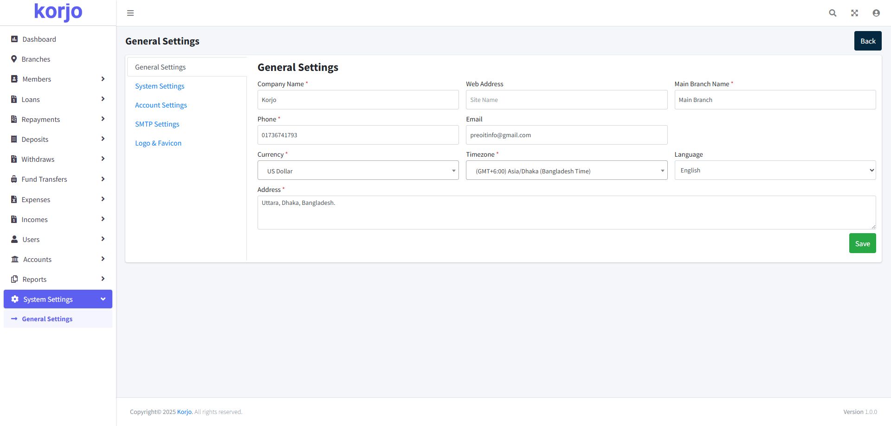891x426 pixels.
Task: Open the Language dropdown
Action: 775,171
